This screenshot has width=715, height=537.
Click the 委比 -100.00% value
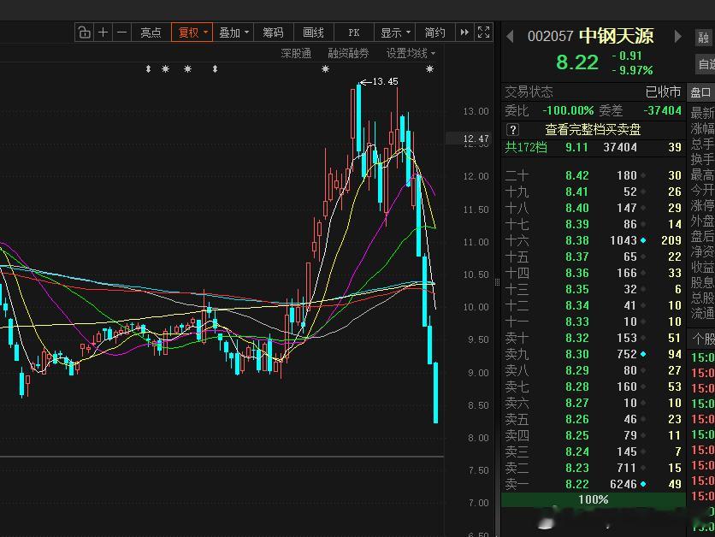point(568,111)
